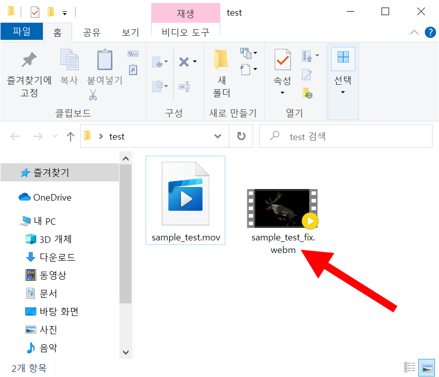Click the Open icon in 열기 group
Image resolution: width=439 pixels, height=377 pixels.
[307, 56]
